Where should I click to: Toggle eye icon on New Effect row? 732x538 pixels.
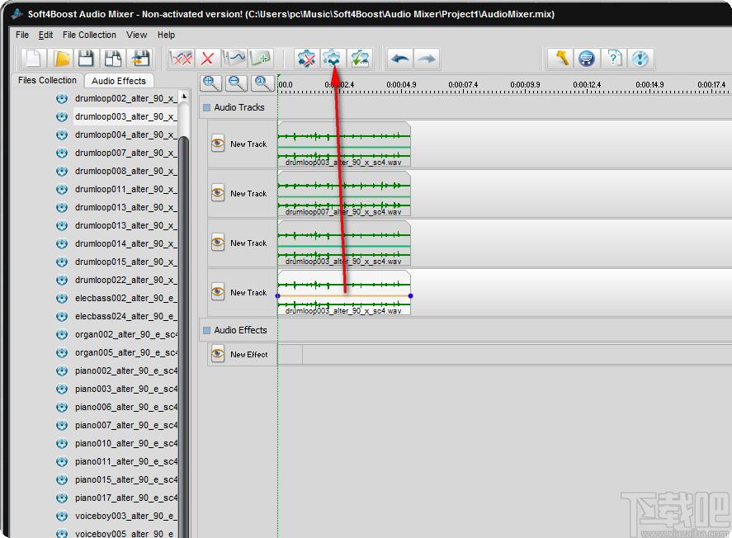(x=218, y=354)
